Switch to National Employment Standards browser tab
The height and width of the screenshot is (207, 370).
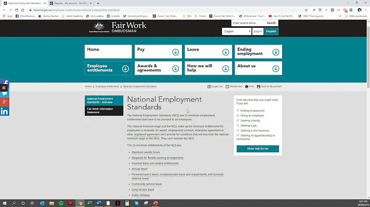[x=25, y=3]
